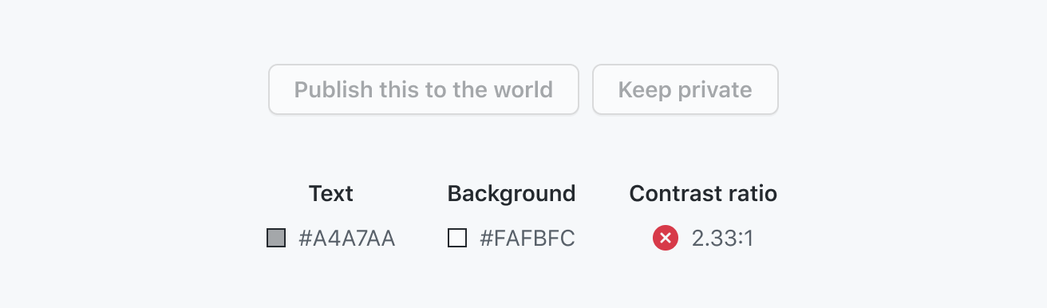Click the #A4A7AA hex value

click(x=347, y=239)
